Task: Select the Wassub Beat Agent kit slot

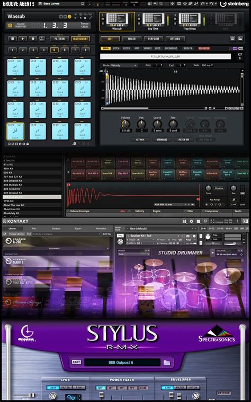Action: [x=117, y=22]
